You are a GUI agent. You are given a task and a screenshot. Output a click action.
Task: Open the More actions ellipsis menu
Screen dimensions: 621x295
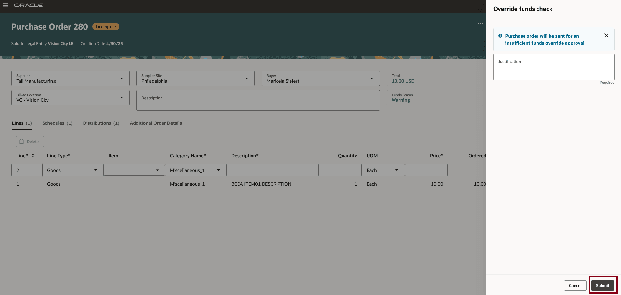481,24
